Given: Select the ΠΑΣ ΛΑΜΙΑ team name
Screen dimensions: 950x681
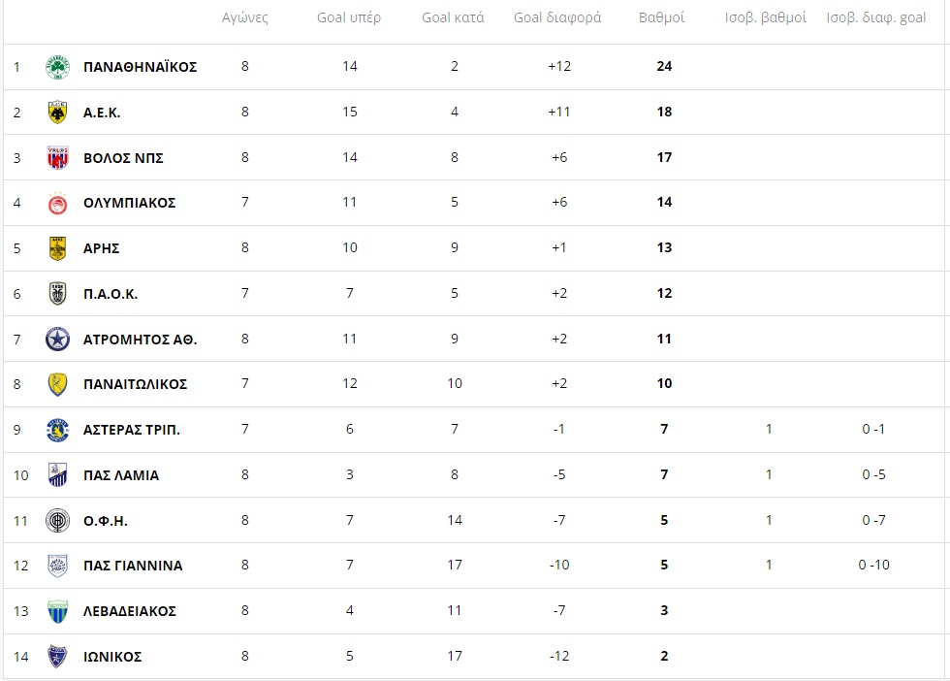Looking at the screenshot, I should pyautogui.click(x=121, y=475).
